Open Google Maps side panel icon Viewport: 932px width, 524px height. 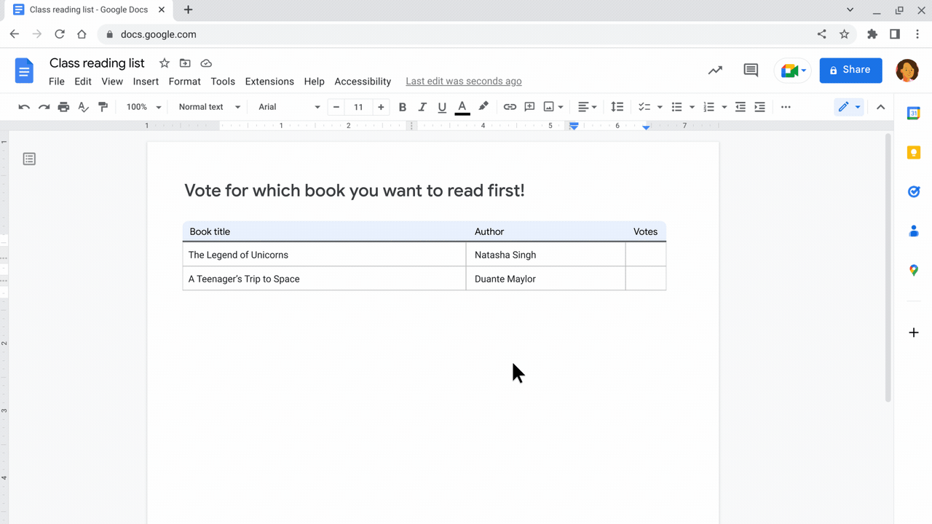point(913,270)
